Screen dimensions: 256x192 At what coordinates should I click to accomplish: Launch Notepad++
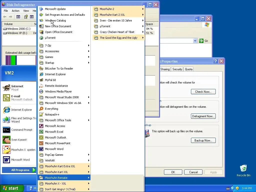[x=64, y=114]
